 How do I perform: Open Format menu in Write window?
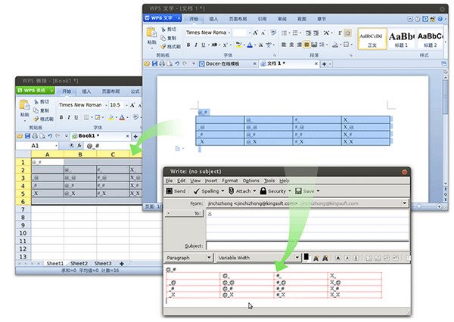229,181
